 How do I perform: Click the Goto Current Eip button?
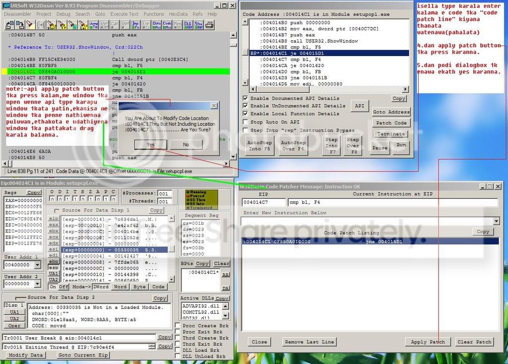(x=83, y=355)
